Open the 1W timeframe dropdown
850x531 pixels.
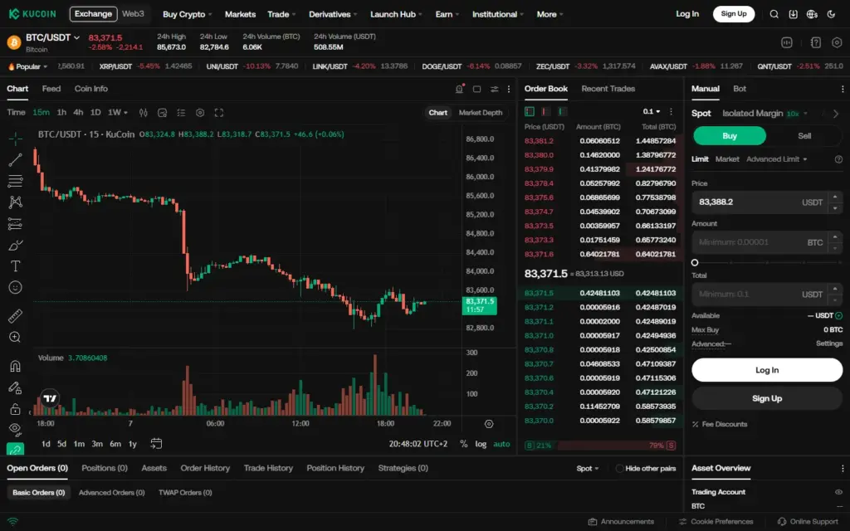[118, 112]
